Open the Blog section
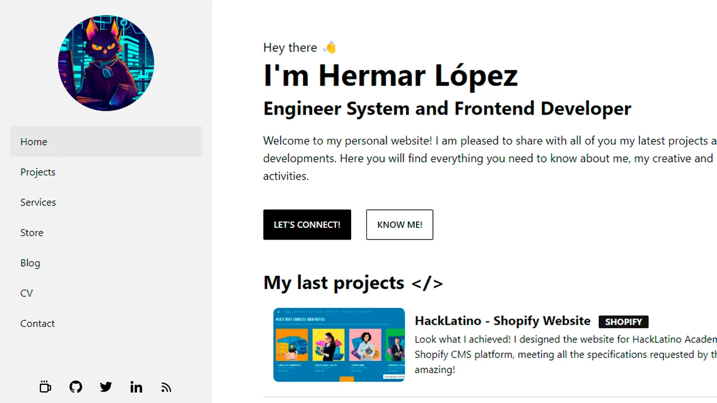 click(x=106, y=263)
